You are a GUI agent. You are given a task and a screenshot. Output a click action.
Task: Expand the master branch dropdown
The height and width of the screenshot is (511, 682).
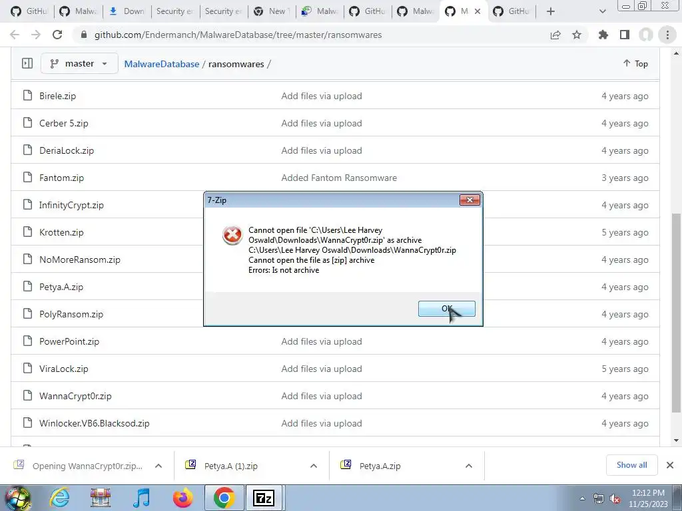[x=79, y=63]
